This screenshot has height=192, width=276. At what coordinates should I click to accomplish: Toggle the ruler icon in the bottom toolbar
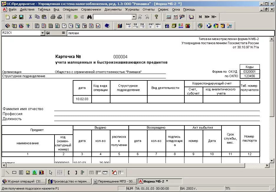(x=105, y=173)
